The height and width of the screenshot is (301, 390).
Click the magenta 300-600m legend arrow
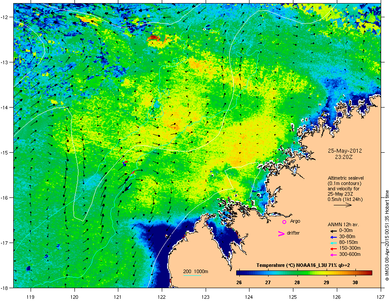point(334,255)
